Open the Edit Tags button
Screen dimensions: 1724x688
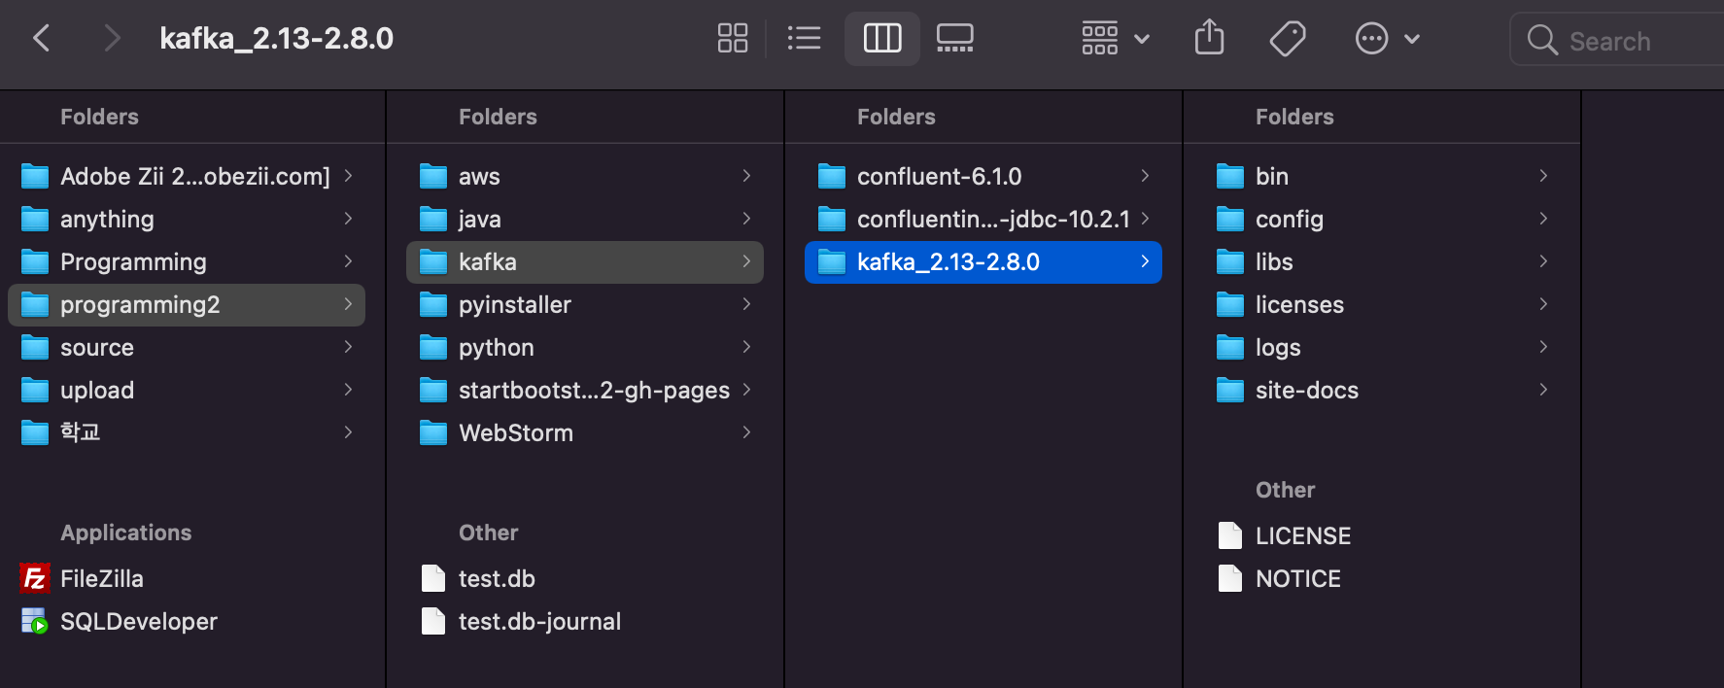click(x=1288, y=39)
